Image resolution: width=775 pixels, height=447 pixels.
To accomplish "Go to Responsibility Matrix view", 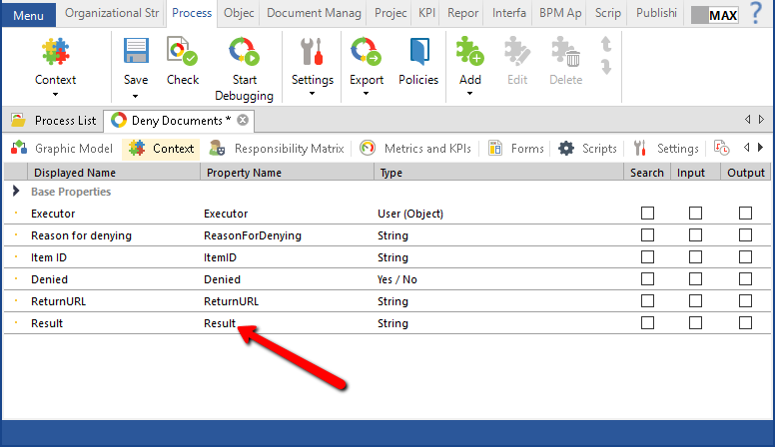I will pos(278,148).
